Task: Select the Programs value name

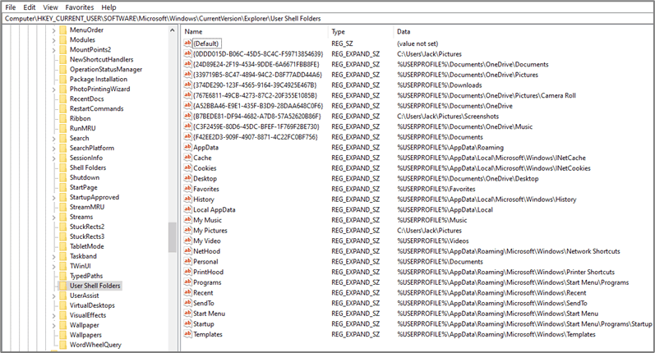Action: tap(207, 282)
